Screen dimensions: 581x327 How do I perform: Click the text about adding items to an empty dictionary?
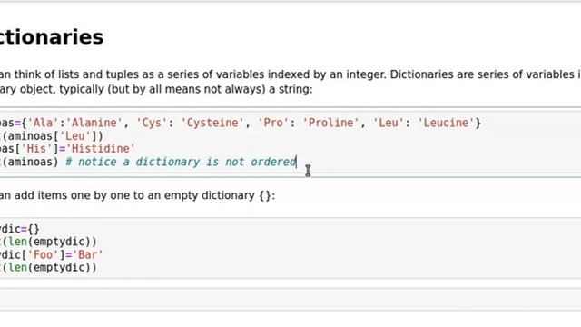click(x=137, y=195)
